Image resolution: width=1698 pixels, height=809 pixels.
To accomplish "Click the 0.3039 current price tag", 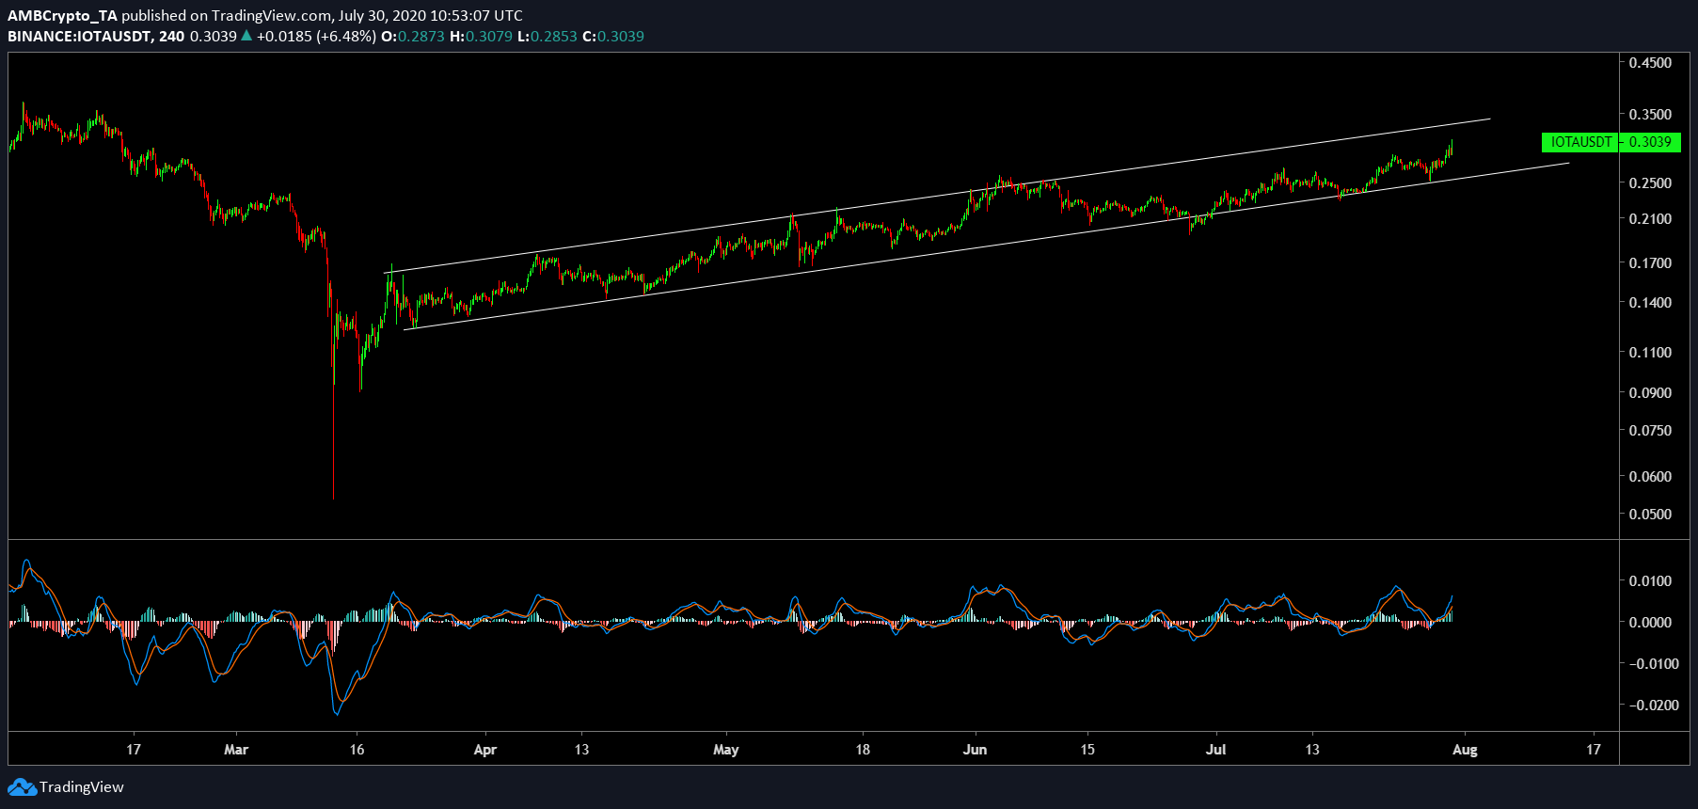I will (x=1650, y=142).
